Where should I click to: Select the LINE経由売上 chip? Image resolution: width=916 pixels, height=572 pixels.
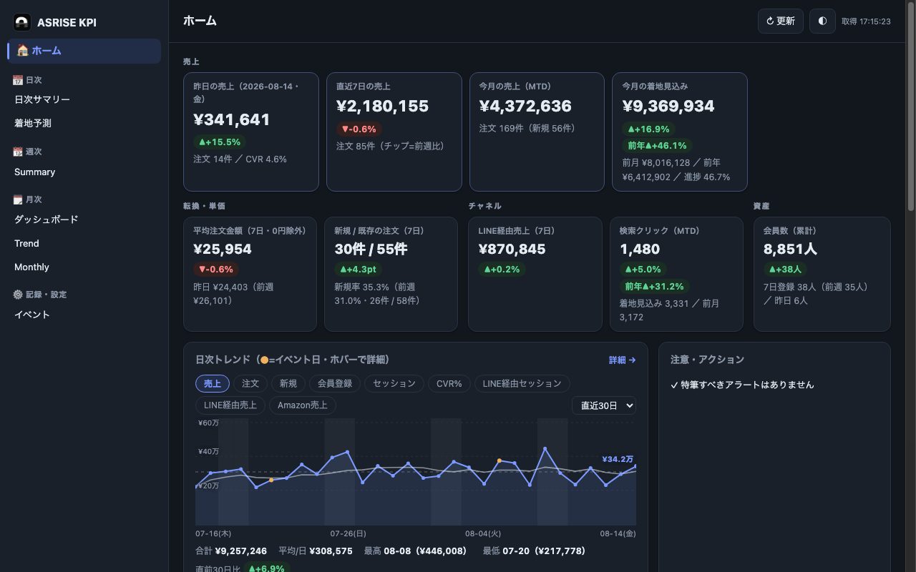pos(230,405)
